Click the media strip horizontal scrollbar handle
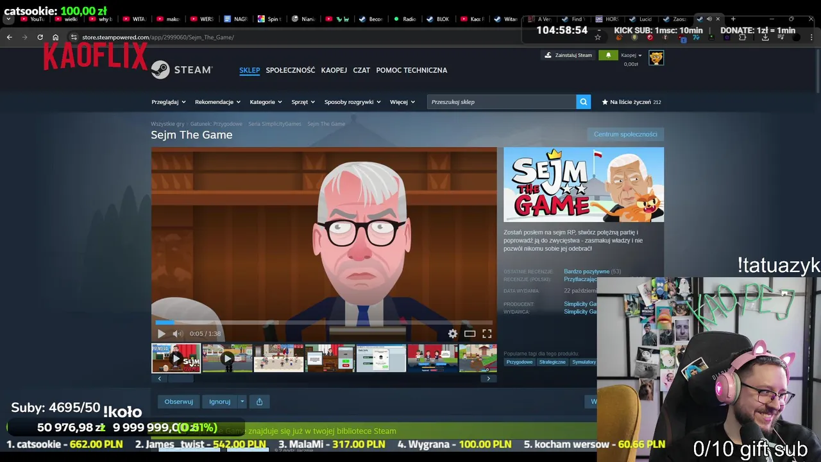The width and height of the screenshot is (821, 462). click(x=180, y=379)
